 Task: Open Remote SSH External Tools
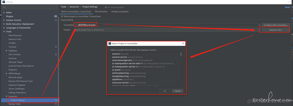pyautogui.click(x=21, y=81)
